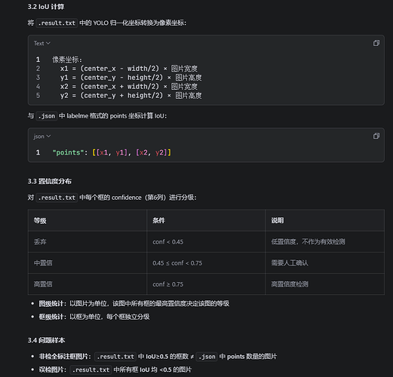Click the 丢弃 row level cell

(x=88, y=242)
